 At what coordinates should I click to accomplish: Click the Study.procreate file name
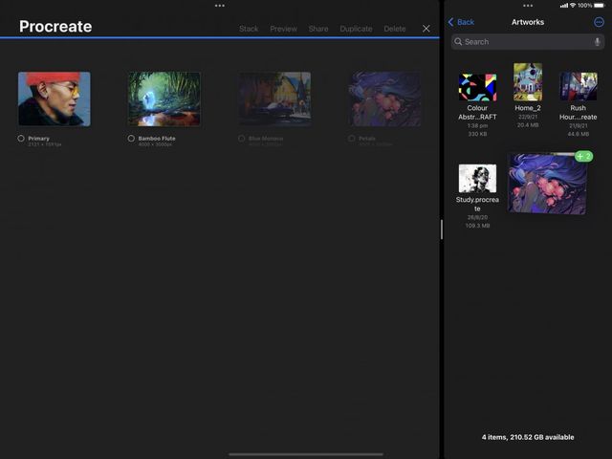pyautogui.click(x=477, y=204)
